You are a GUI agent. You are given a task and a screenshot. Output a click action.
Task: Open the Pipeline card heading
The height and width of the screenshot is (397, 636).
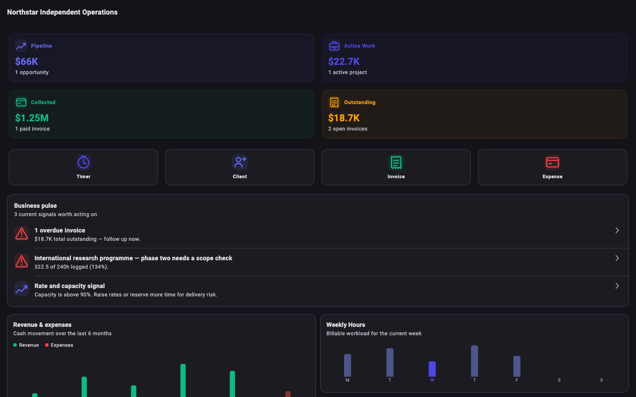(42, 46)
